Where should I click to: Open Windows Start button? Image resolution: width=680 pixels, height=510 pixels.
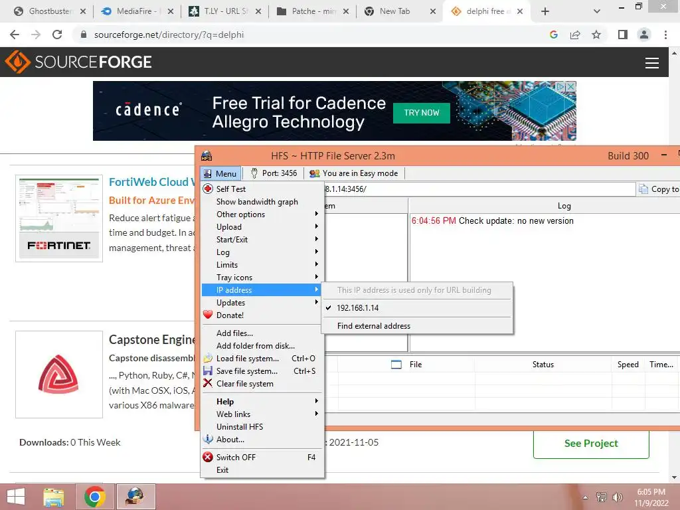pos(16,497)
